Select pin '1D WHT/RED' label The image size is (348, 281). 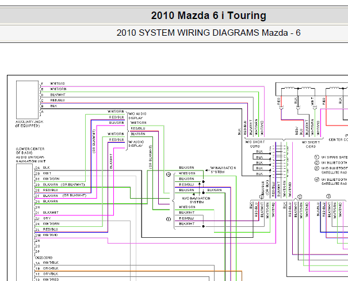(47, 279)
